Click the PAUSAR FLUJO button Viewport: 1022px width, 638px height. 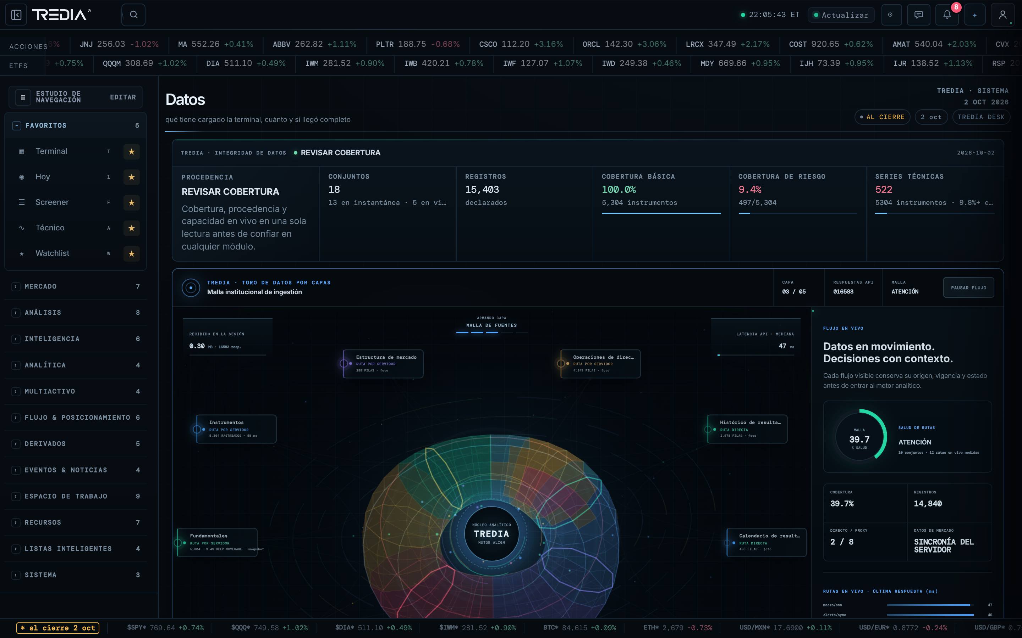click(968, 288)
